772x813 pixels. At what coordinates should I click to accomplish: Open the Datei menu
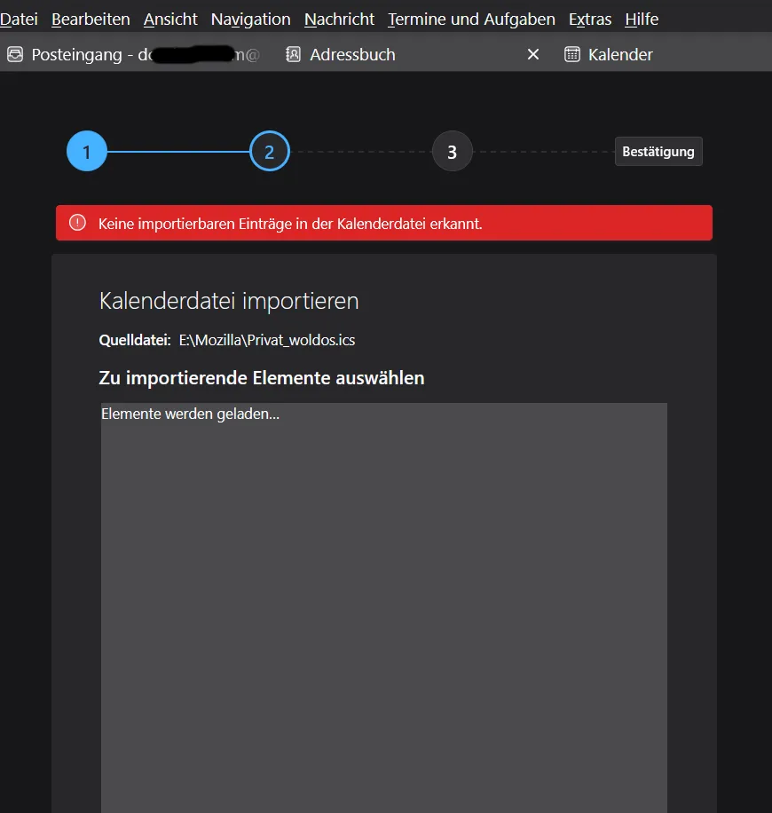19,20
